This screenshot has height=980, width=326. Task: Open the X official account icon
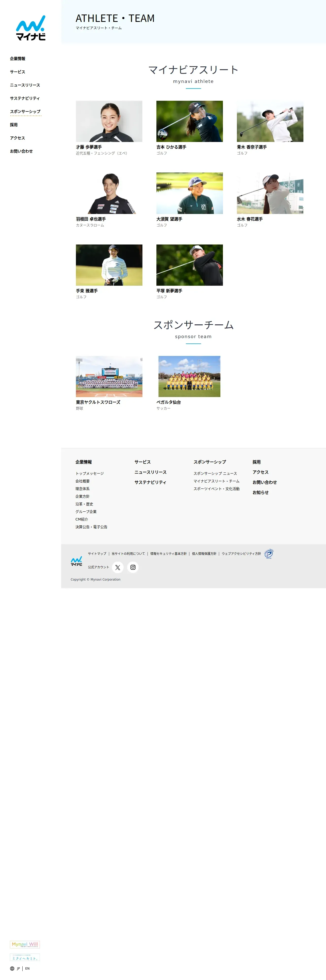pyautogui.click(x=118, y=567)
